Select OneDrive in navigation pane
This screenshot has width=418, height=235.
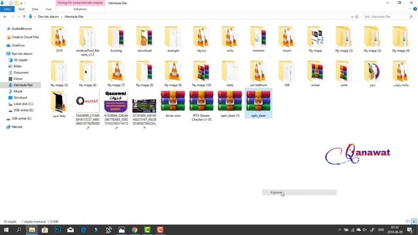pyautogui.click(x=18, y=45)
